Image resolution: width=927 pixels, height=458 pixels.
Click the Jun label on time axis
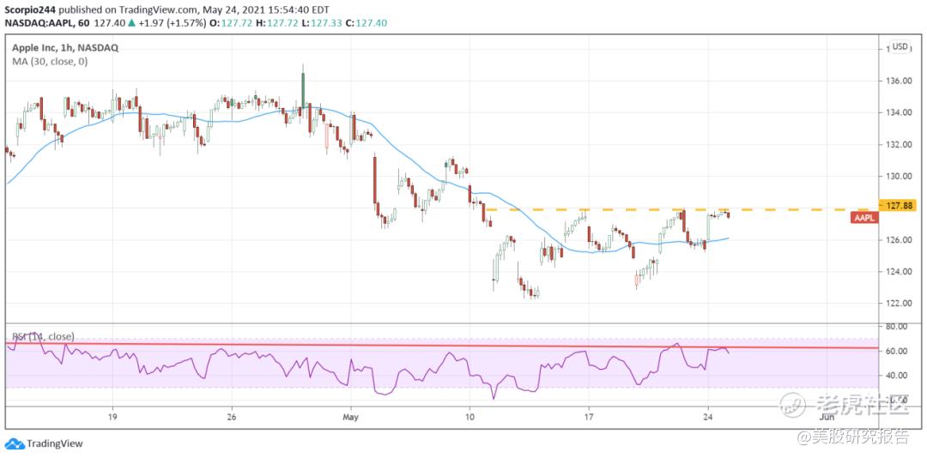pos(827,416)
